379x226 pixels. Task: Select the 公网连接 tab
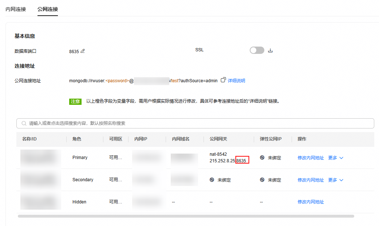[x=48, y=9]
